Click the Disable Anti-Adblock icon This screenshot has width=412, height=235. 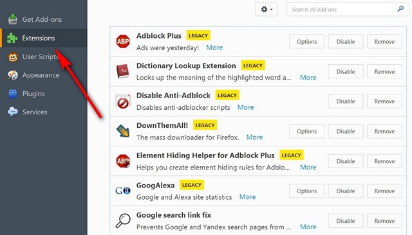pyautogui.click(x=123, y=101)
